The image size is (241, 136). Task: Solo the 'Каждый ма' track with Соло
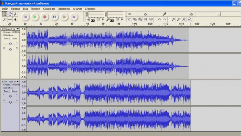click(x=14, y=38)
